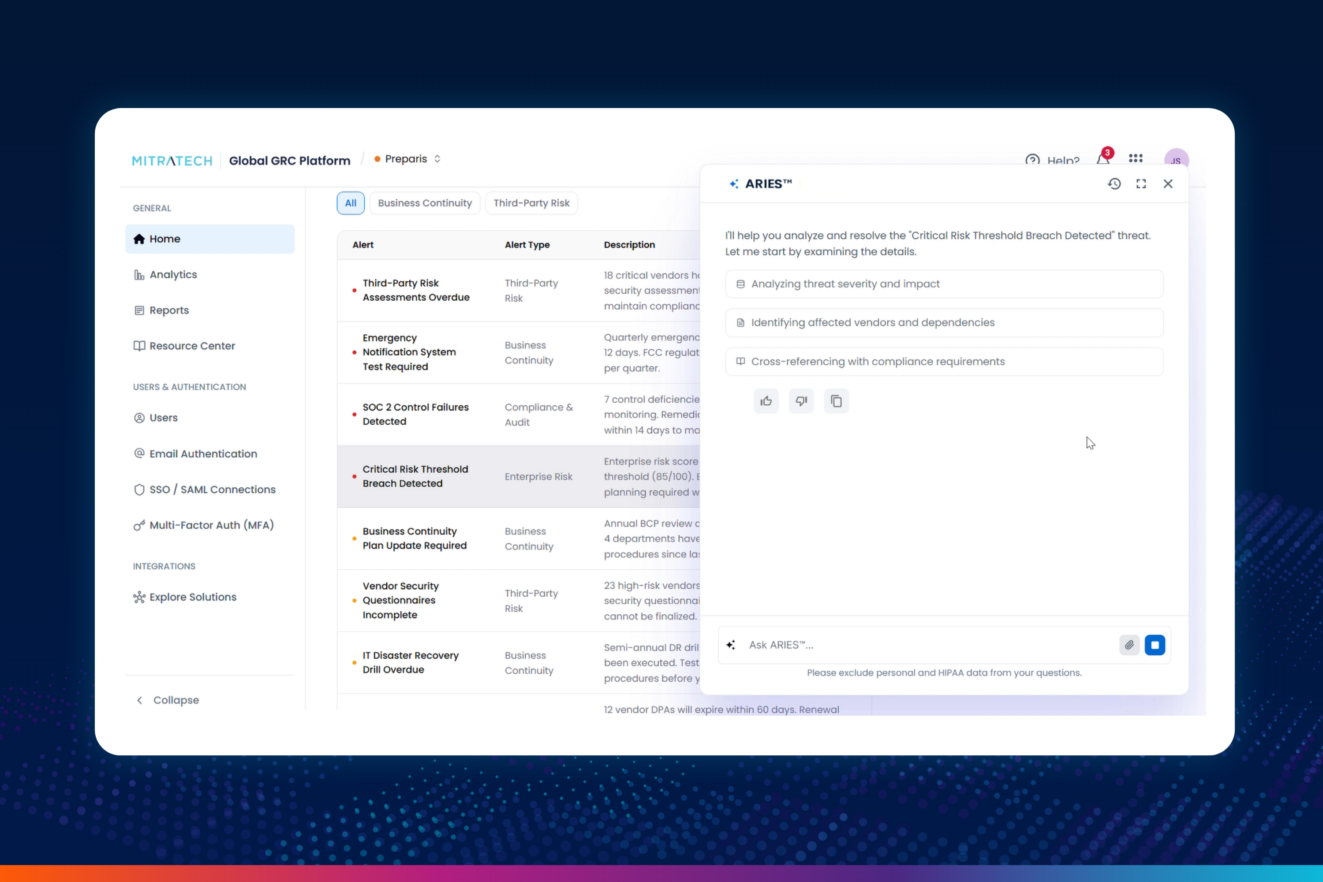Image resolution: width=1323 pixels, height=882 pixels.
Task: Close the ARIES assistant panel
Action: [1168, 184]
